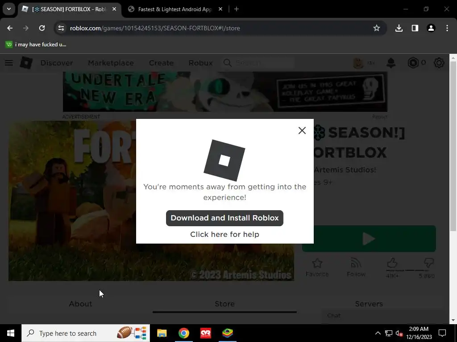This screenshot has height=342, width=457.
Task: Go forward in browser history
Action: tap(25, 28)
